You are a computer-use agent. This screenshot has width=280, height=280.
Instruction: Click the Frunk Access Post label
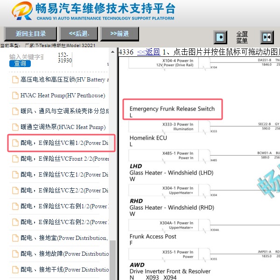(153, 236)
